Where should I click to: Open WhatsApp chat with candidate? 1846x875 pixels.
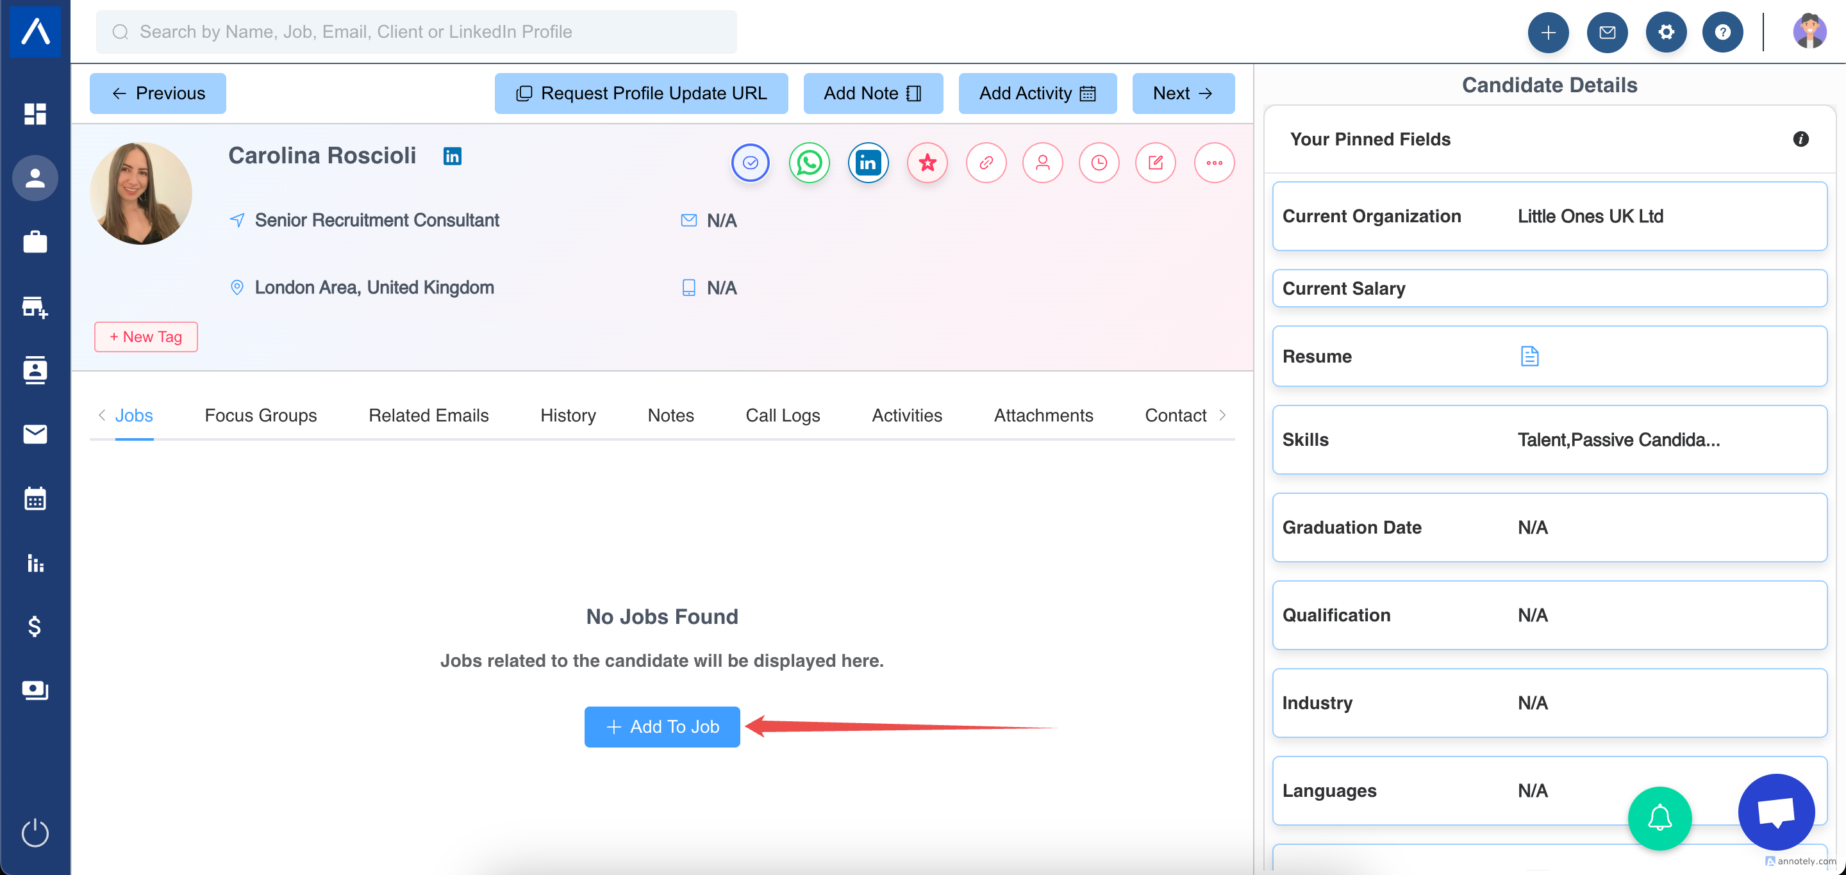[x=809, y=163]
